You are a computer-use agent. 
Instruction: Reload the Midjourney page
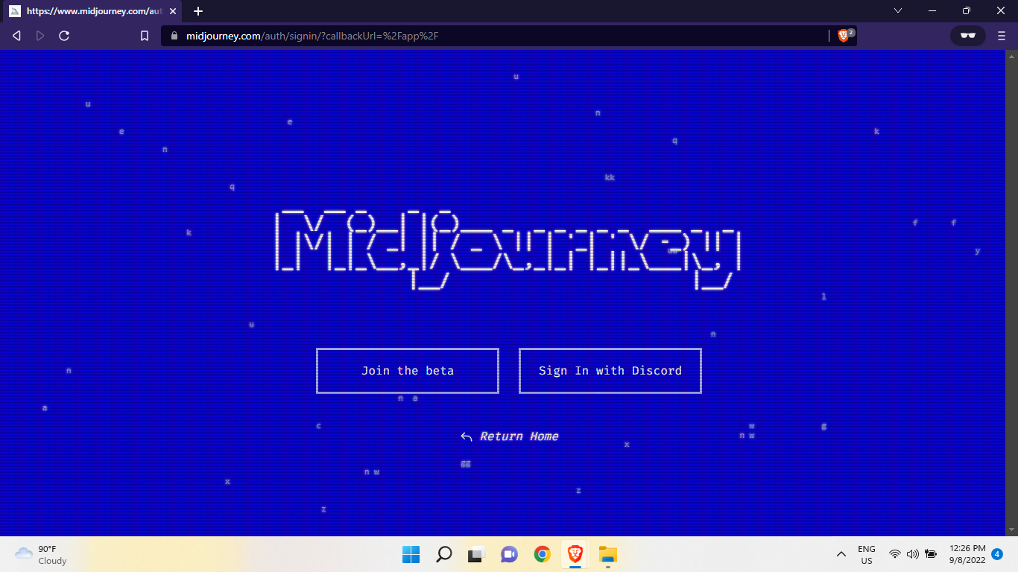point(64,36)
